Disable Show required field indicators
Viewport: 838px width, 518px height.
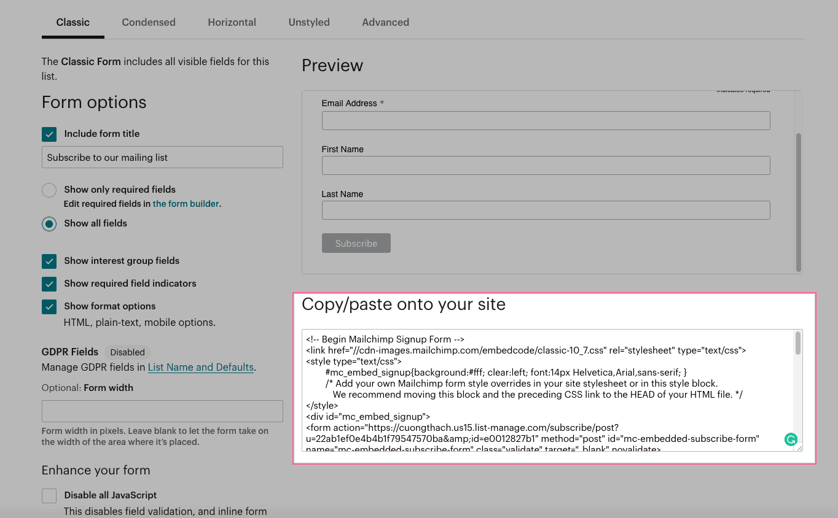(49, 284)
